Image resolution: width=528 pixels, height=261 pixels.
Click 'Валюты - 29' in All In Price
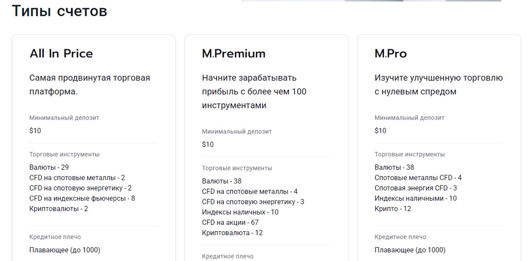tap(49, 167)
